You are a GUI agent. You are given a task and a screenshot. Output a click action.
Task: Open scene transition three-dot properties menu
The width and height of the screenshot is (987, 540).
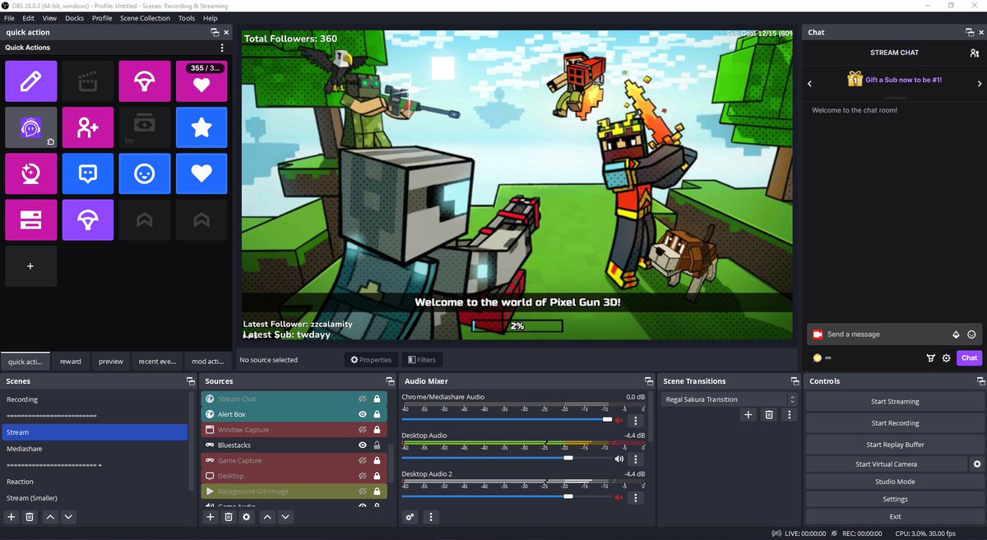(x=790, y=415)
